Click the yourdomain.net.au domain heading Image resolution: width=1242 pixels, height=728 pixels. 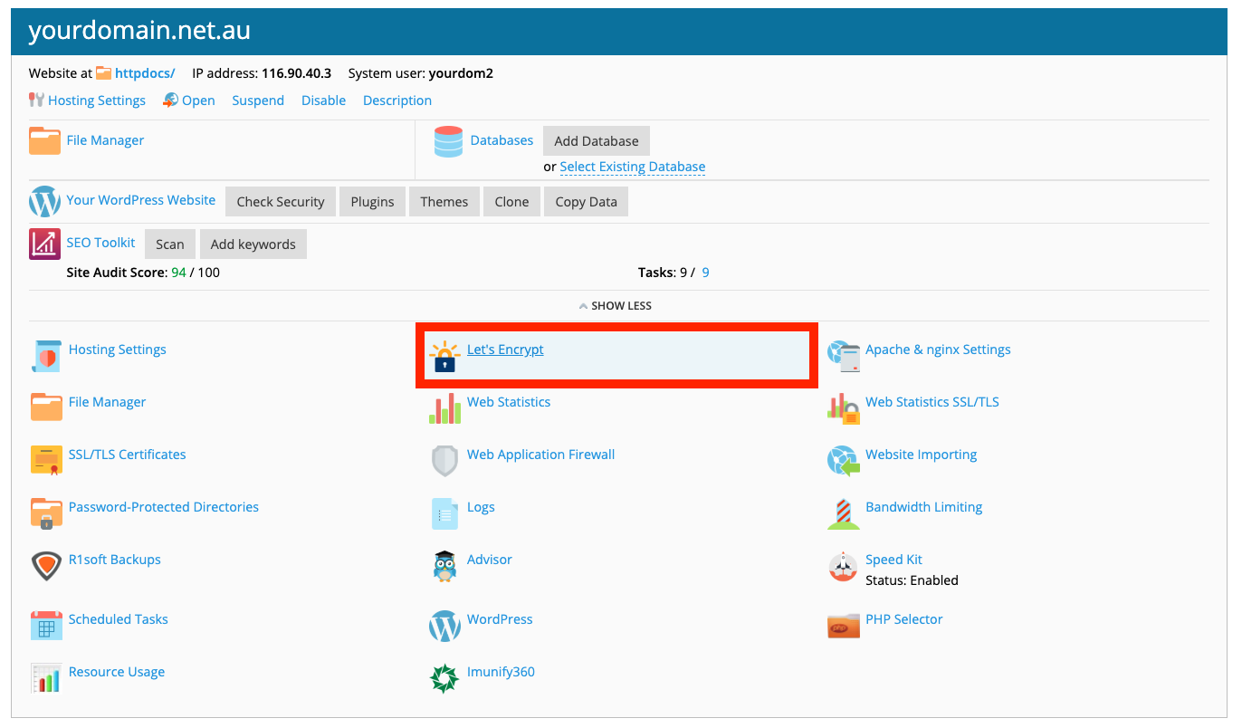[139, 32]
